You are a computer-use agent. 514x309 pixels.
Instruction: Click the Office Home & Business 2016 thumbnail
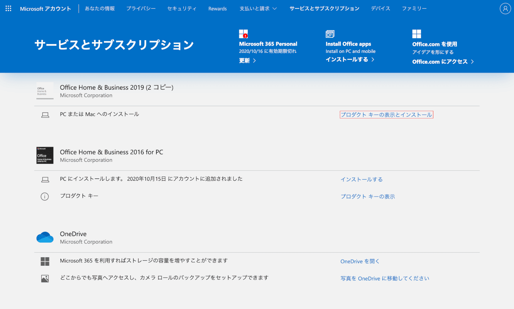click(45, 155)
